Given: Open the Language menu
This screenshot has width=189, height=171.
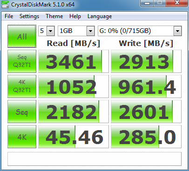Looking at the screenshot, I should point(100,16).
